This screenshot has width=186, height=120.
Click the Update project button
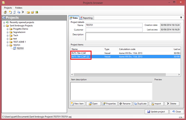coord(156,112)
